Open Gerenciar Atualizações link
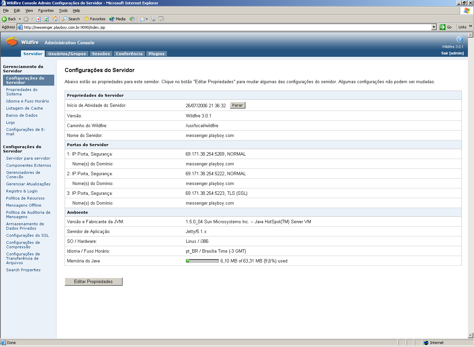The width and height of the screenshot is (474, 347). pos(28,184)
